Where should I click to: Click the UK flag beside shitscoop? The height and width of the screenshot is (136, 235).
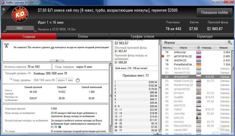coord(199,52)
